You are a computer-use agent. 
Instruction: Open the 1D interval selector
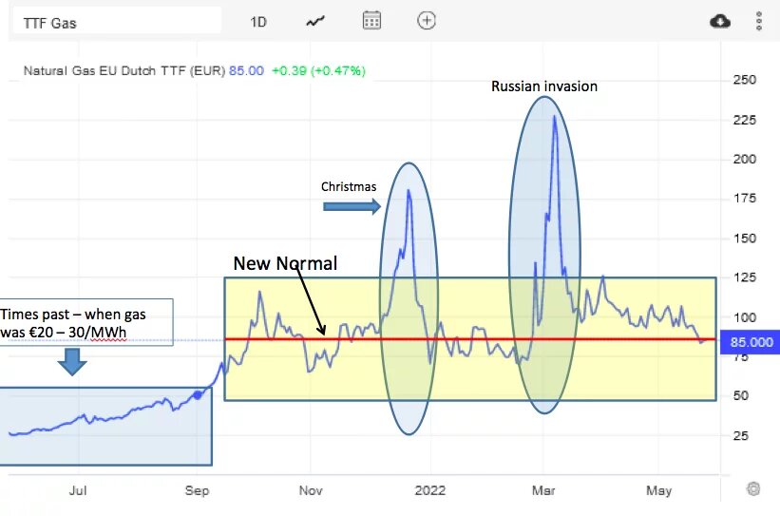(258, 22)
